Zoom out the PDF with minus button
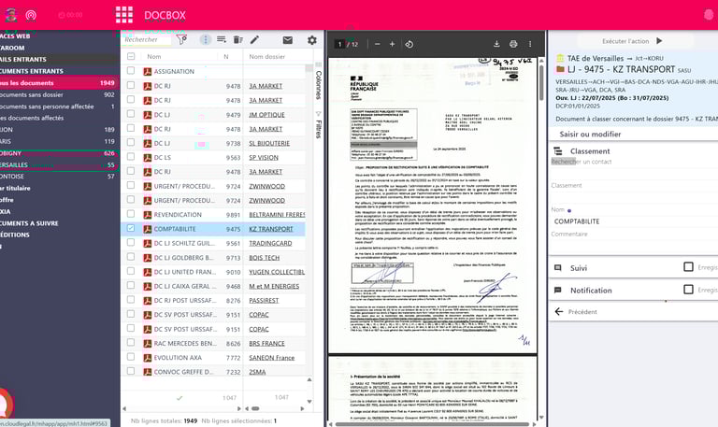 click(378, 44)
